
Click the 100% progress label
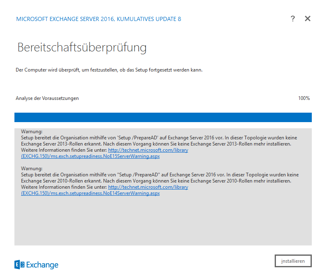[304, 98]
